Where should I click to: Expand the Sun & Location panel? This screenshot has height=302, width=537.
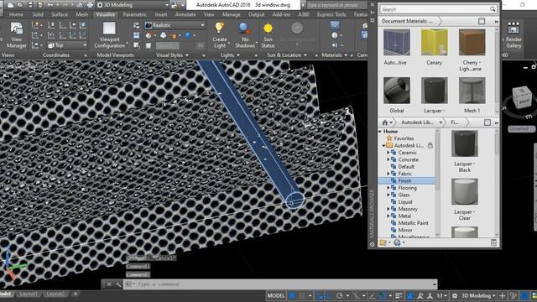pyautogui.click(x=286, y=55)
